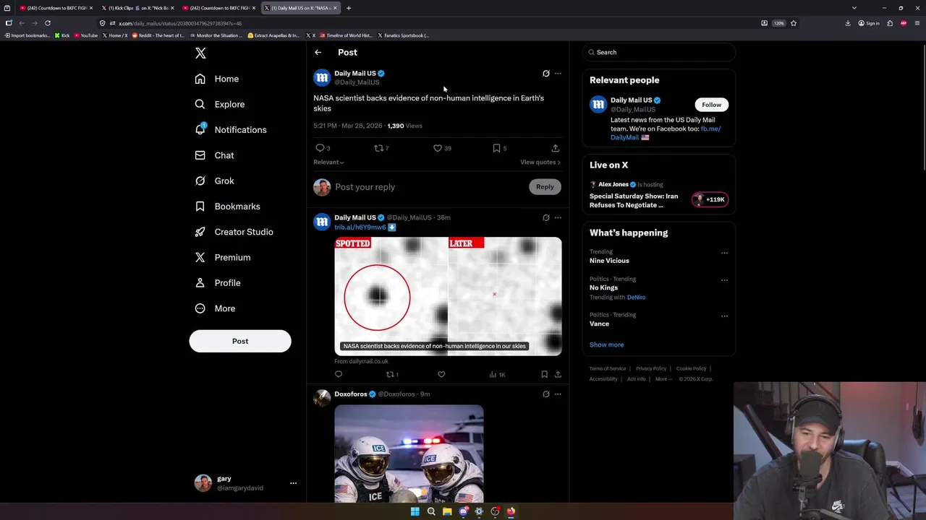Expand the Relevant replies sort dropdown

[x=328, y=162]
